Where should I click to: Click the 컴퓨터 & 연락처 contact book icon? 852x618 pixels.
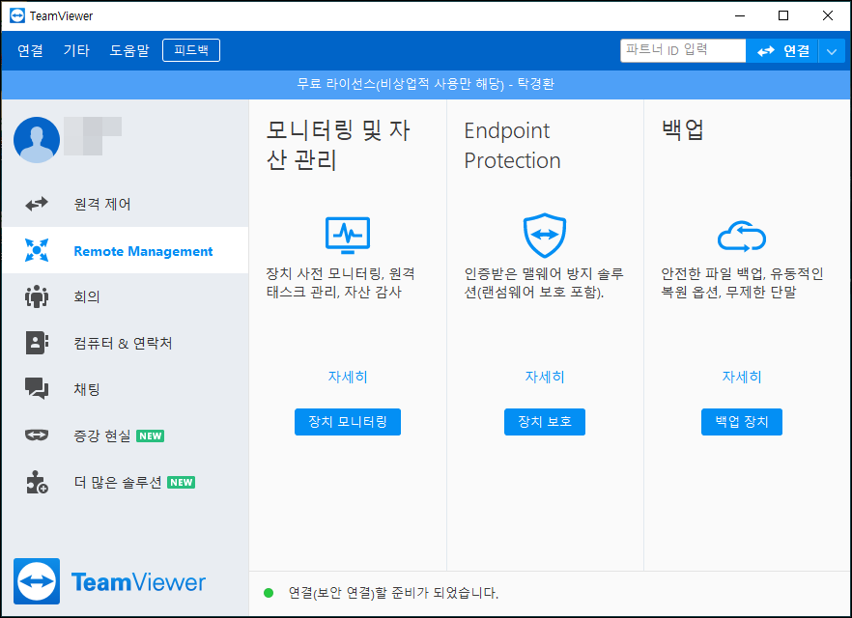(37, 343)
